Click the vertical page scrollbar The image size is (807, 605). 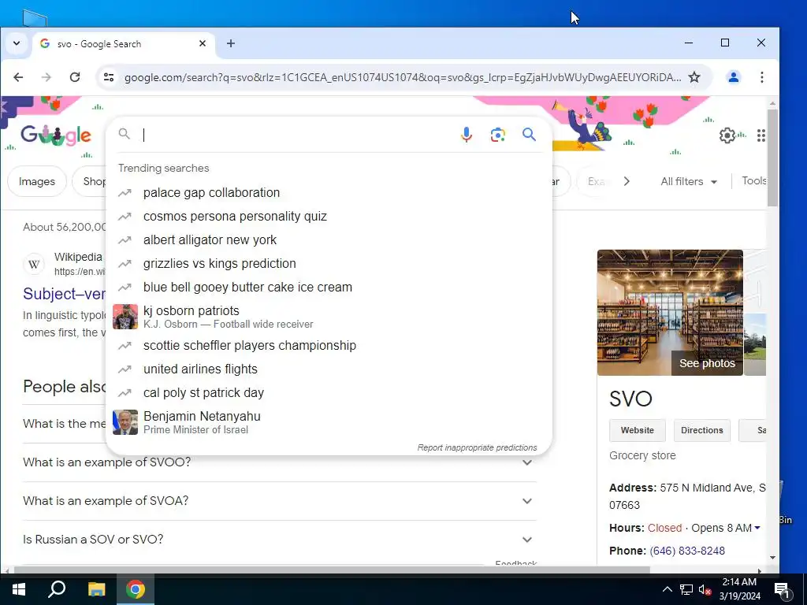coord(772,158)
